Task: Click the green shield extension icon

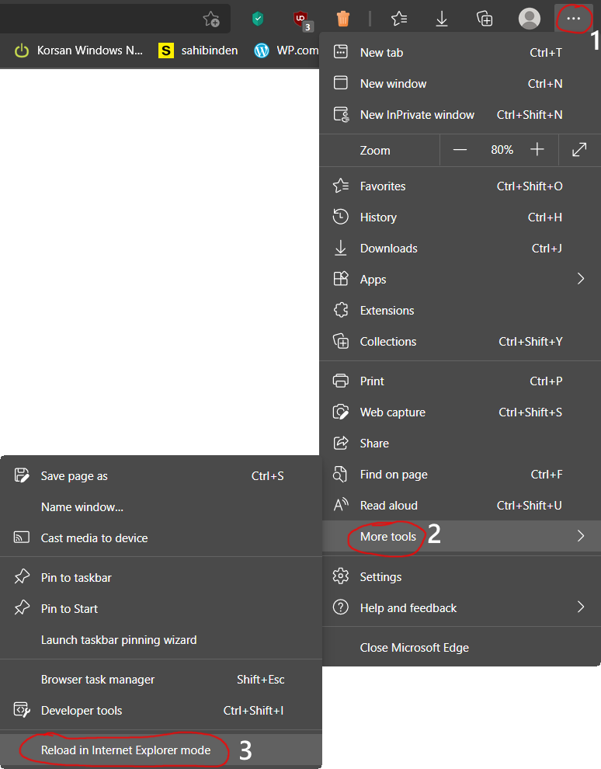Action: (x=258, y=19)
